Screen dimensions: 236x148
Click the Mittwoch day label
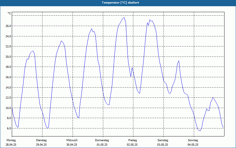click(72, 140)
